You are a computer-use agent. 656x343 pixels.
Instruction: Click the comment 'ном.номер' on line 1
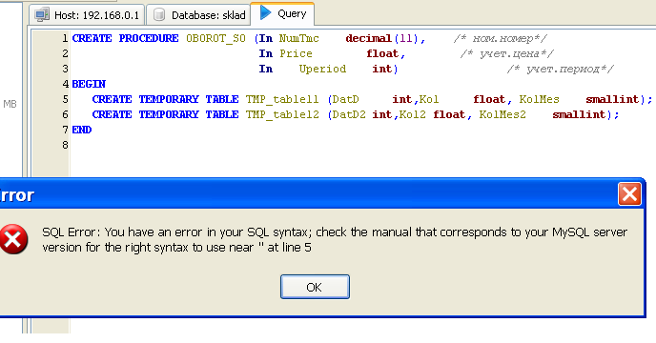coord(500,38)
